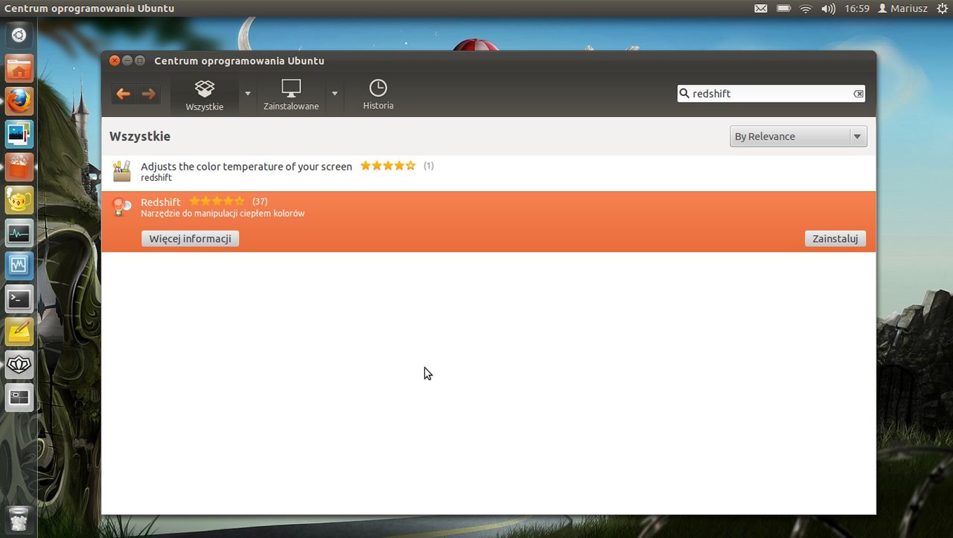
Task: Go forward with the right arrow button
Action: 148,94
